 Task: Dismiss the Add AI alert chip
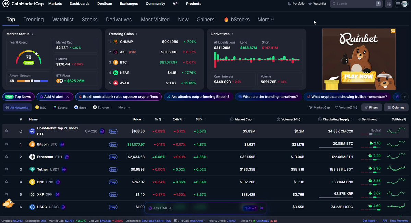68,97
